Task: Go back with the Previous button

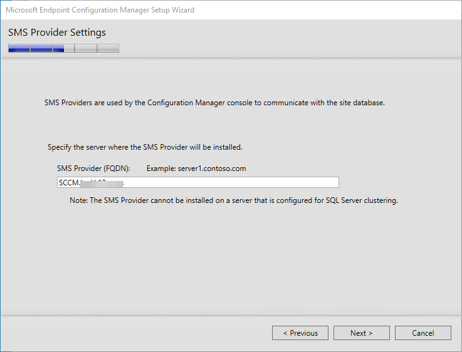Action: coord(300,333)
